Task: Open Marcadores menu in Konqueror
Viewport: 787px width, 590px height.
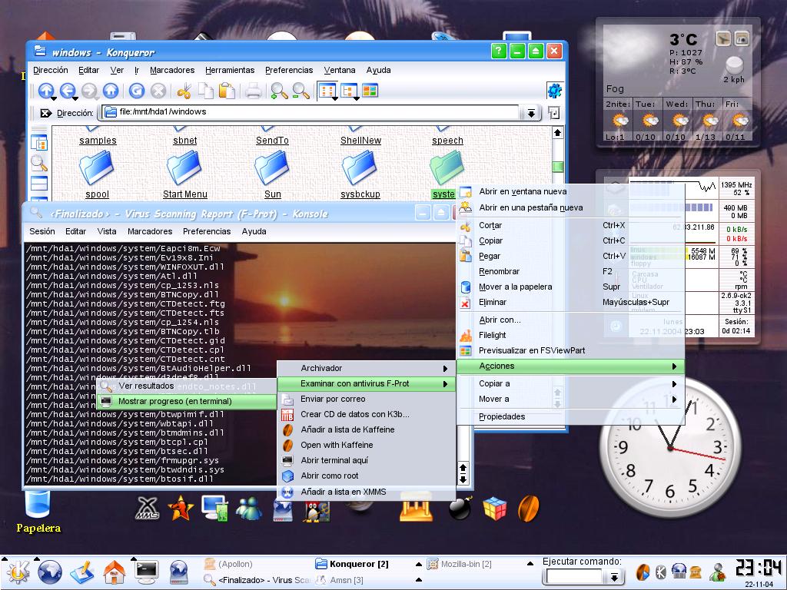Action: coord(172,70)
